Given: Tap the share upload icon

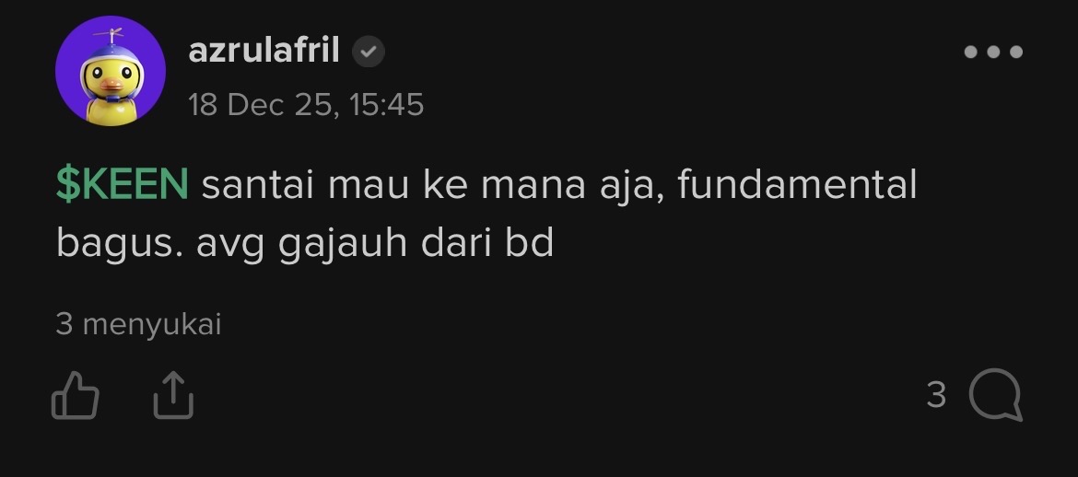Looking at the screenshot, I should coord(173,395).
